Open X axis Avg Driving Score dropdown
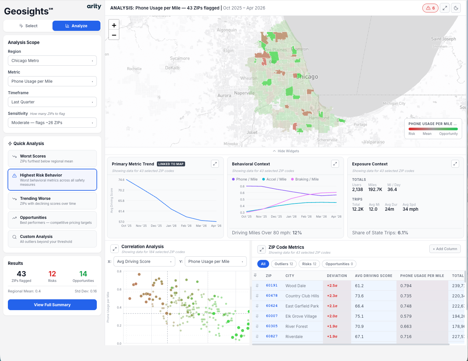The width and height of the screenshot is (468, 361). click(x=144, y=262)
